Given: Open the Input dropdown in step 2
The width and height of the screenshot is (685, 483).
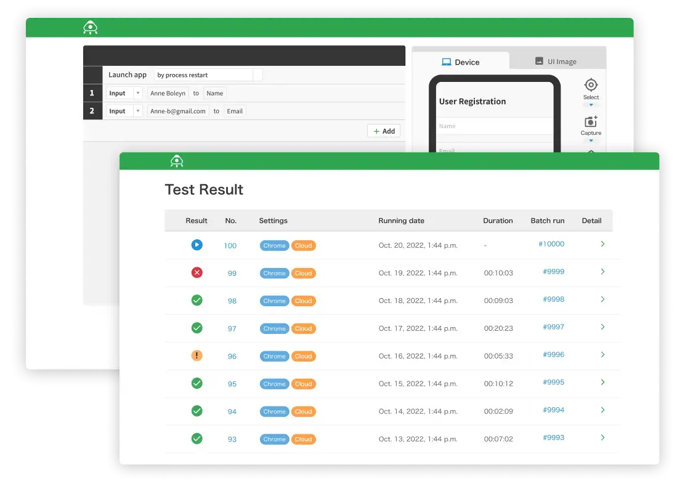Looking at the screenshot, I should tap(137, 112).
